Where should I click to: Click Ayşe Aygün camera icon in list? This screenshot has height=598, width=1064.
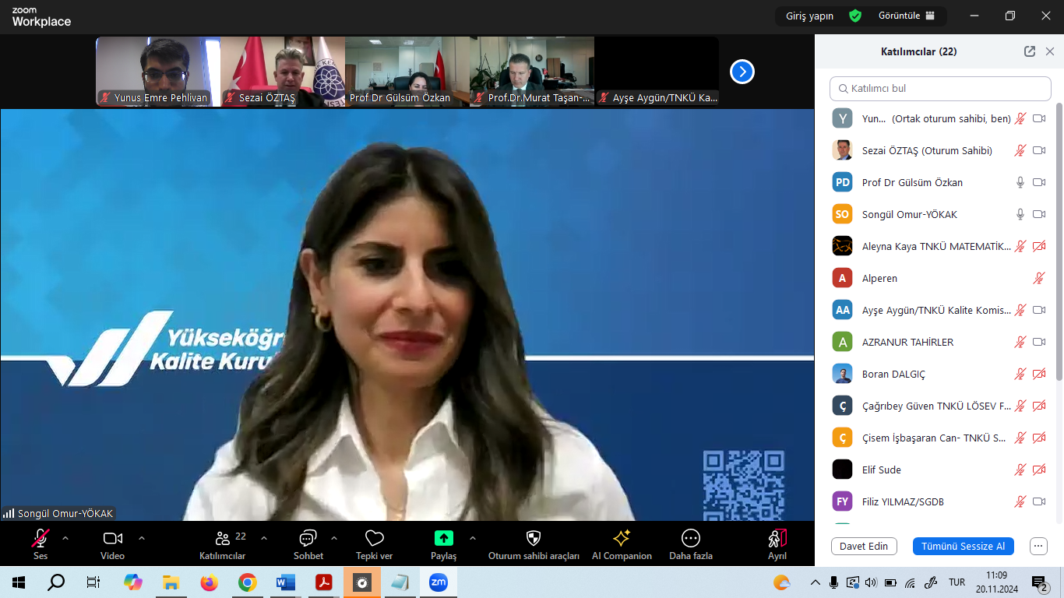pos(1039,310)
